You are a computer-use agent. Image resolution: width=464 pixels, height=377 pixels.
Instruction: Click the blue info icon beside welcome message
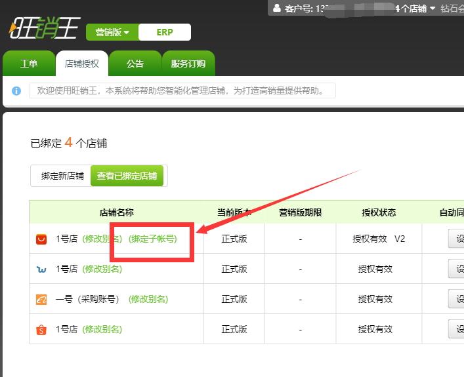coord(16,90)
